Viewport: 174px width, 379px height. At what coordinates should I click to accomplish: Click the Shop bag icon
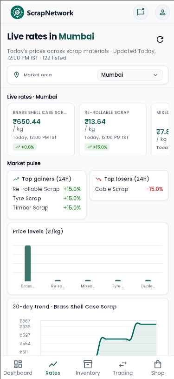158,364
